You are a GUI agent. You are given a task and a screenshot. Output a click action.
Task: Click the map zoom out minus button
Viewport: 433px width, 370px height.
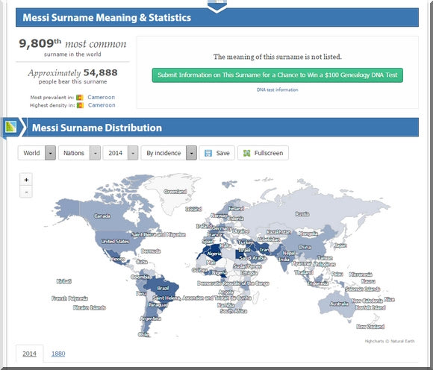[26, 192]
